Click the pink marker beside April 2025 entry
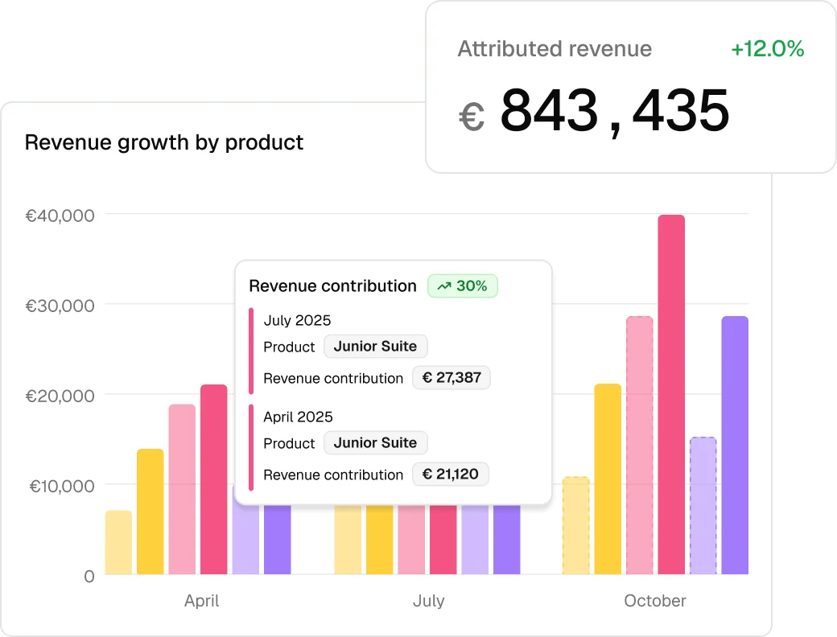 251,447
